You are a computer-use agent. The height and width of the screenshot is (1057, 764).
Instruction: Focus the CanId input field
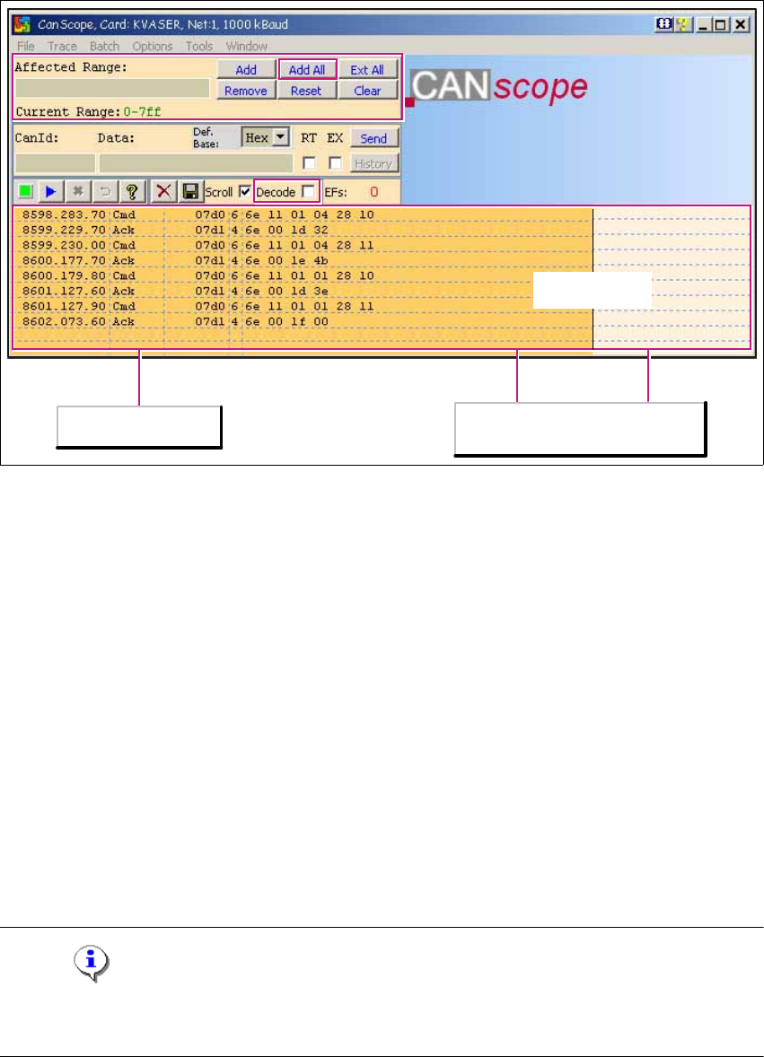tap(56, 163)
